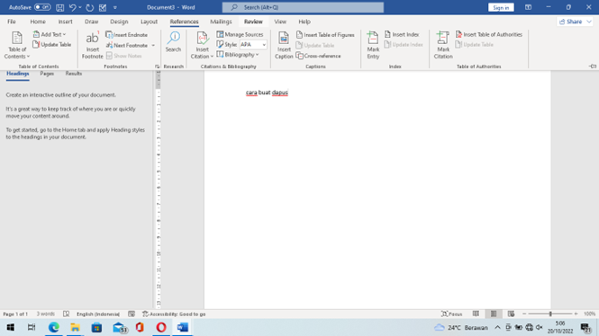Switch to Read Mode view
Screen dimensions: 599x336
click(x=476, y=314)
